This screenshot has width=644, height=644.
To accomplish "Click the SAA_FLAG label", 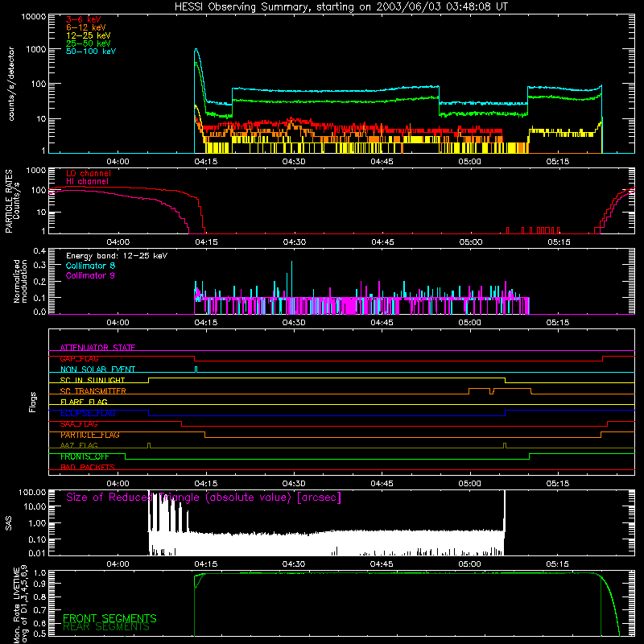I will point(79,424).
